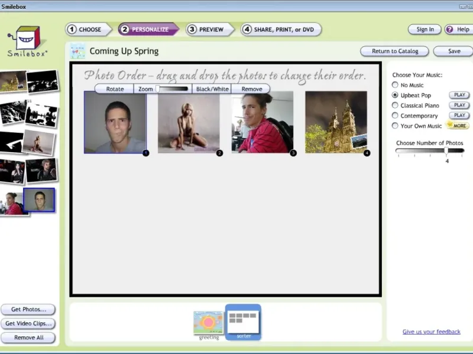The height and width of the screenshot is (354, 473).
Task: Click the white arrow on black thumbnail
Action: tap(11, 142)
